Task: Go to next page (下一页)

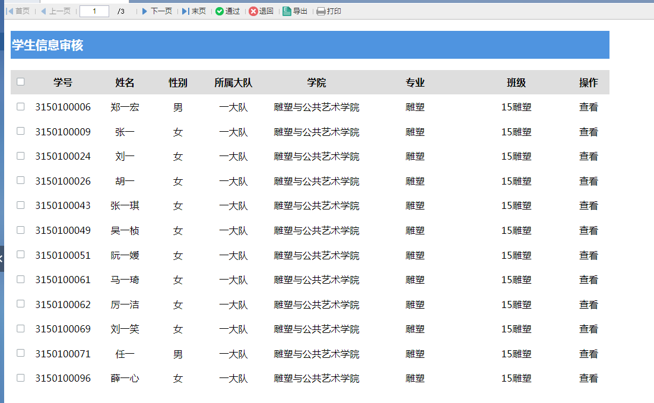Action: coord(145,11)
